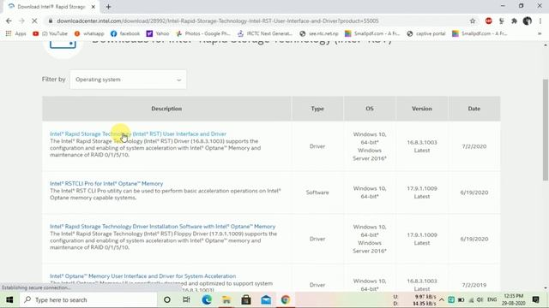549x308 pixels.
Task: Open File Explorer from the taskbar
Action: click(226, 300)
